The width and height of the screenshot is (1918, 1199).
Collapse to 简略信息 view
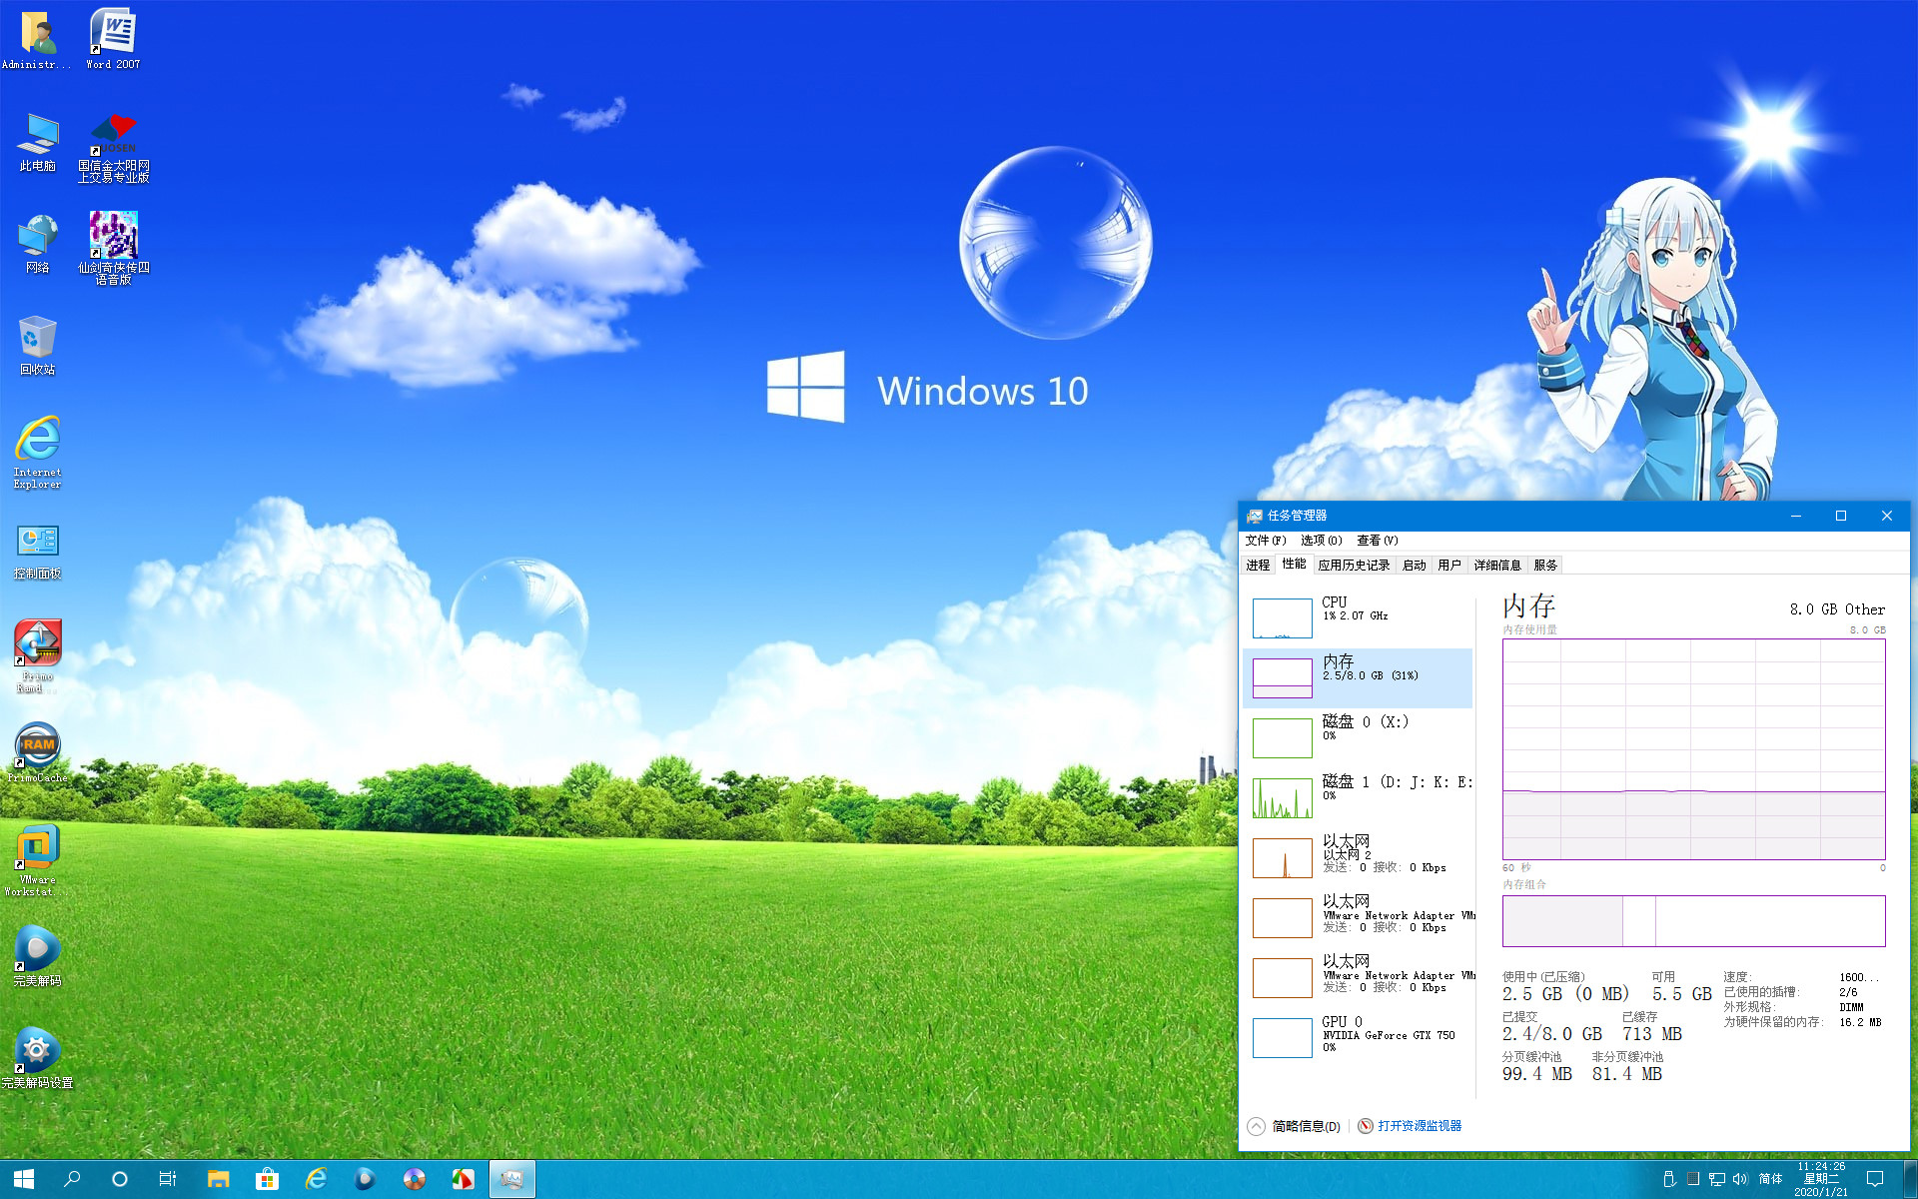tap(1295, 1126)
